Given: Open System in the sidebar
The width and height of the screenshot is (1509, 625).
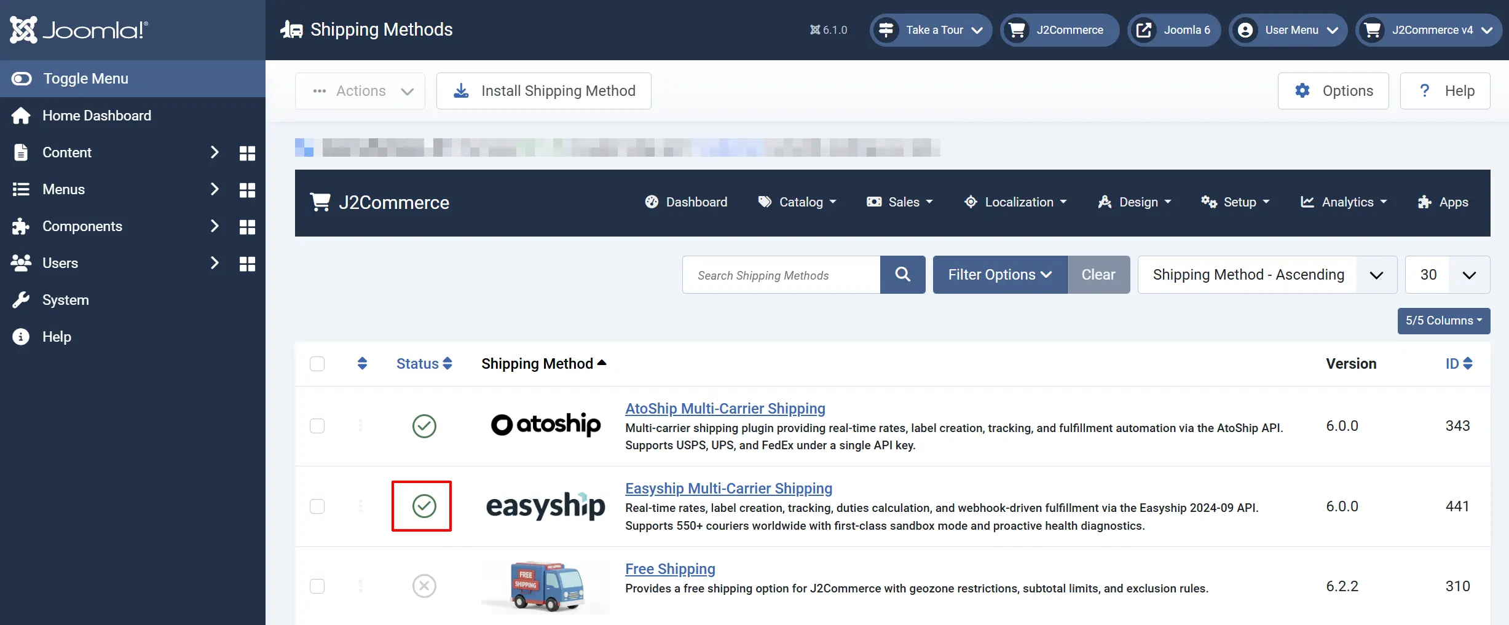Looking at the screenshot, I should [133, 300].
